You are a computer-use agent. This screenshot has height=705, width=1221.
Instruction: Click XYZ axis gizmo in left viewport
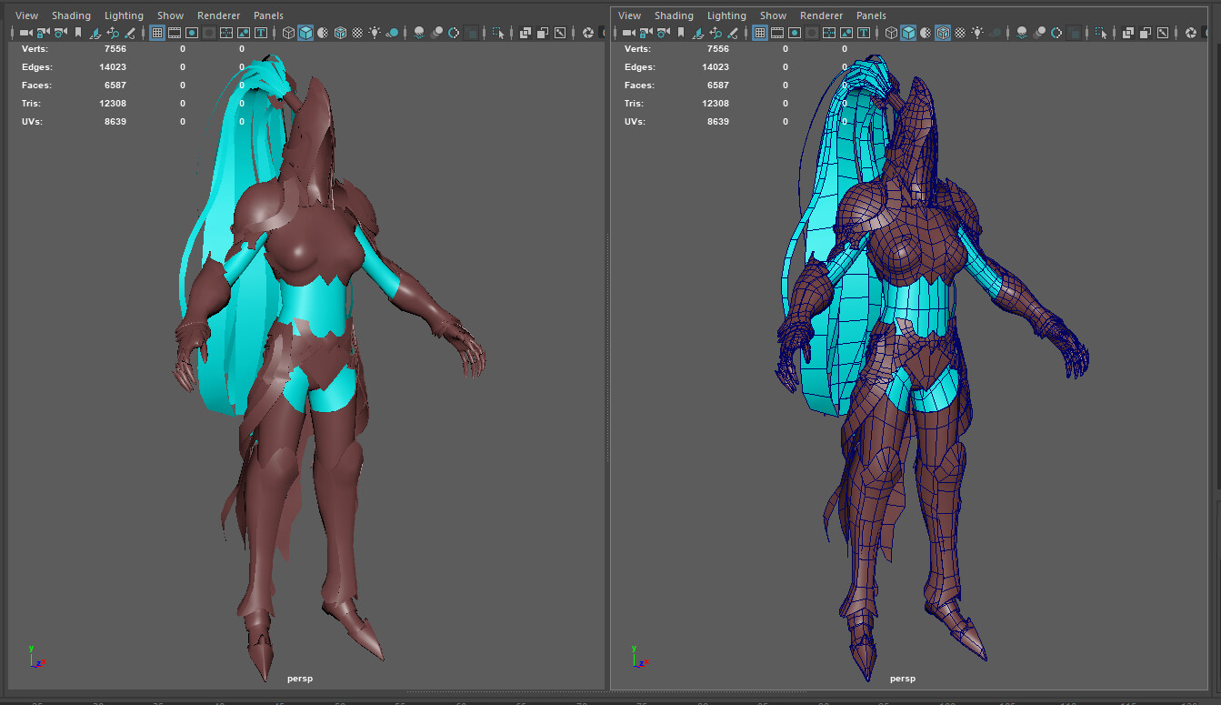[x=35, y=657]
